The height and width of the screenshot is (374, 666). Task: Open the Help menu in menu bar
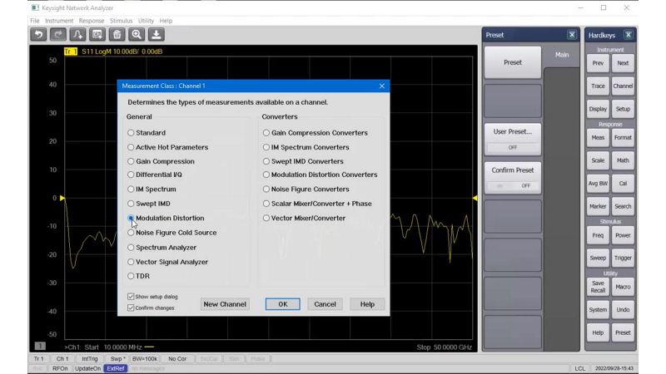(166, 20)
